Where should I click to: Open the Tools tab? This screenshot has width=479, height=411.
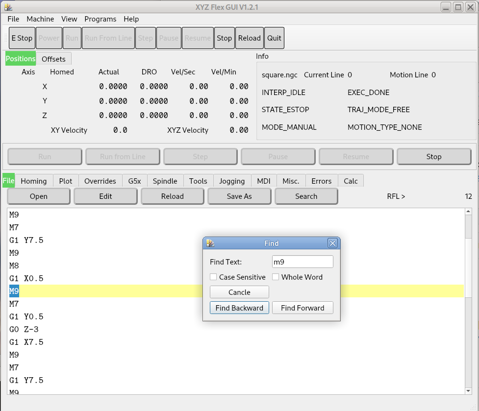click(198, 181)
